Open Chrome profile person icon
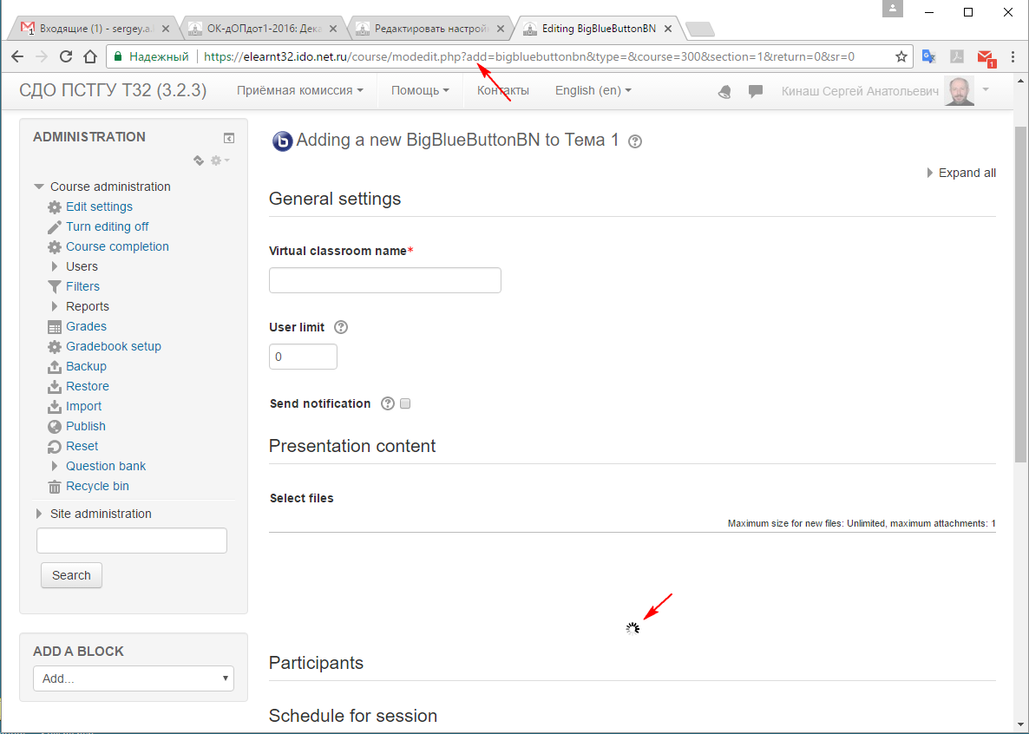This screenshot has height=734, width=1029. click(893, 9)
